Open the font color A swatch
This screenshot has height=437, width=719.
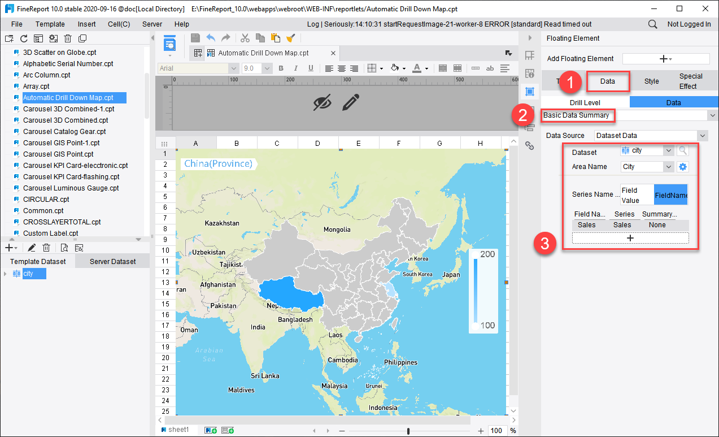(417, 68)
